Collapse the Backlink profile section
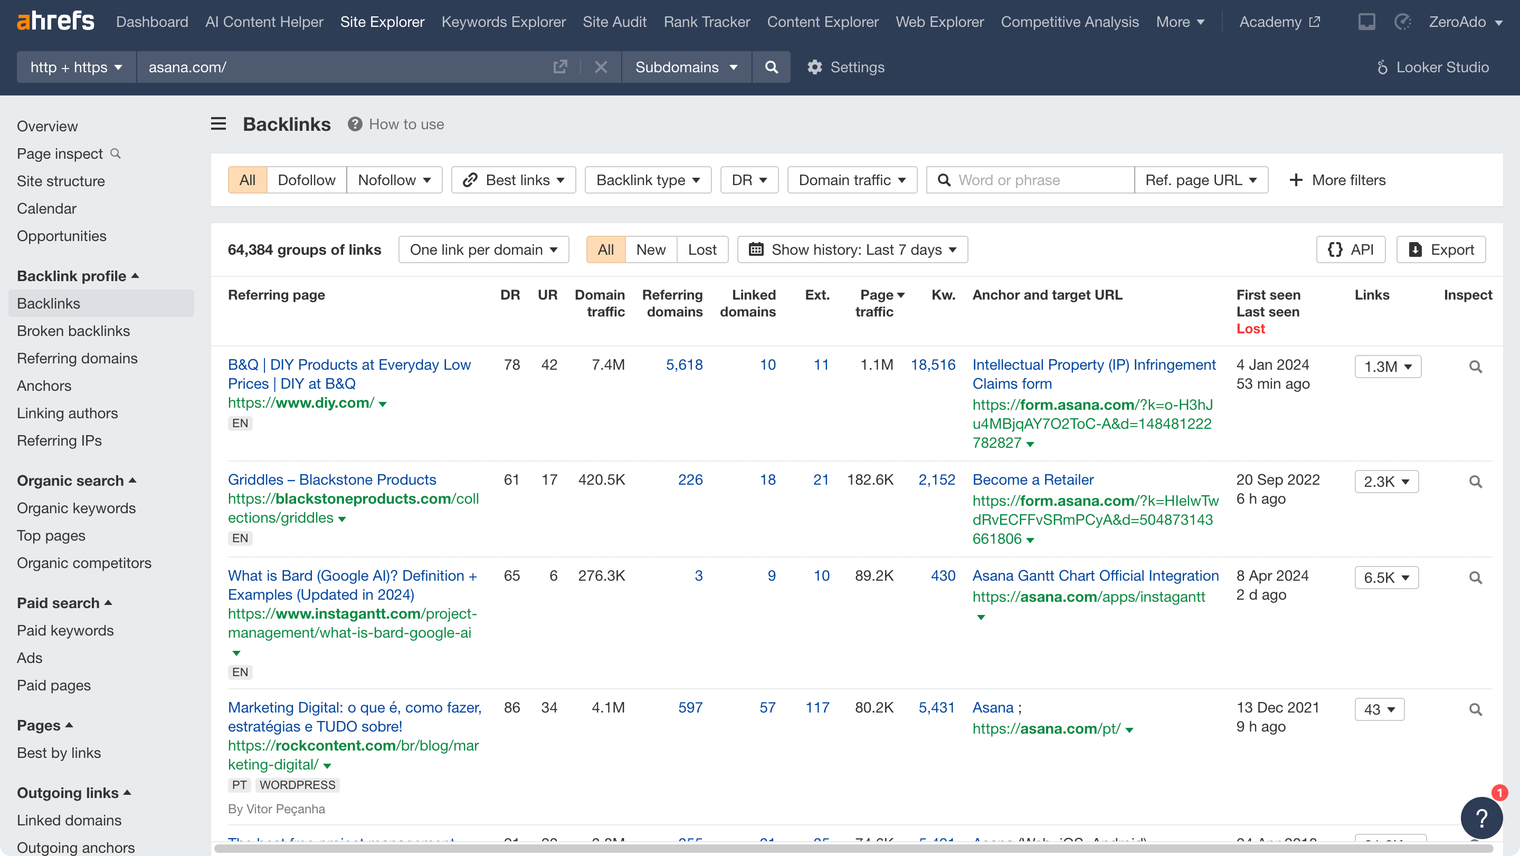 point(78,276)
